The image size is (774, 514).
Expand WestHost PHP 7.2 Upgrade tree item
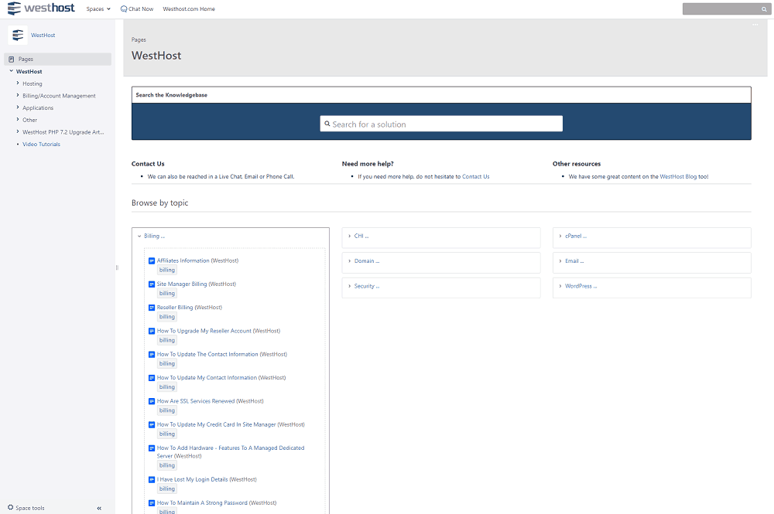coord(18,131)
